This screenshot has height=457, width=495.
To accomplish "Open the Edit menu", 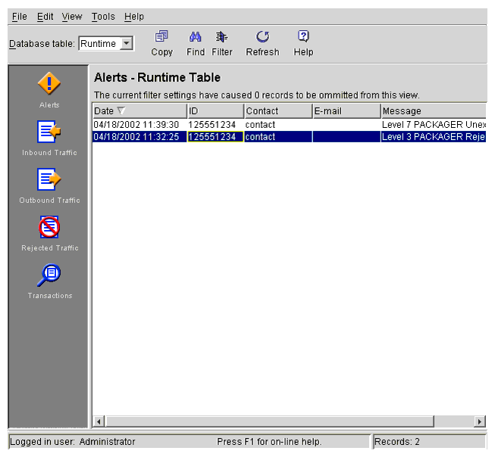I will [x=45, y=17].
